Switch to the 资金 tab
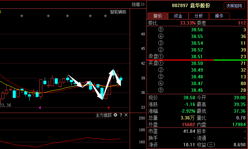248x149 pixels. pos(178,16)
